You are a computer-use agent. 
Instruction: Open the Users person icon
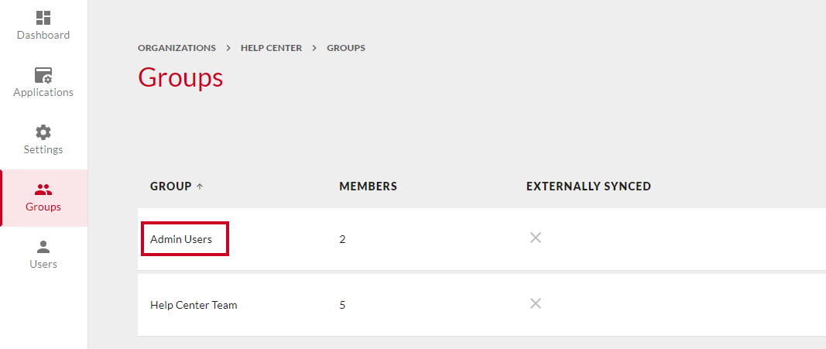43,246
